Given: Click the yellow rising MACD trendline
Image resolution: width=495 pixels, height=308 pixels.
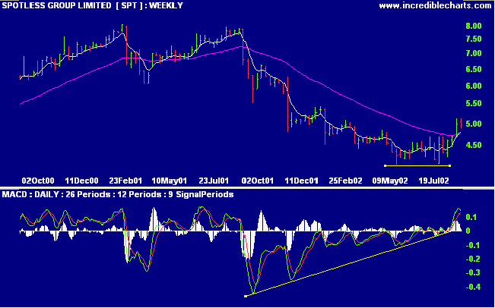Looking at the screenshot, I should point(347,265).
